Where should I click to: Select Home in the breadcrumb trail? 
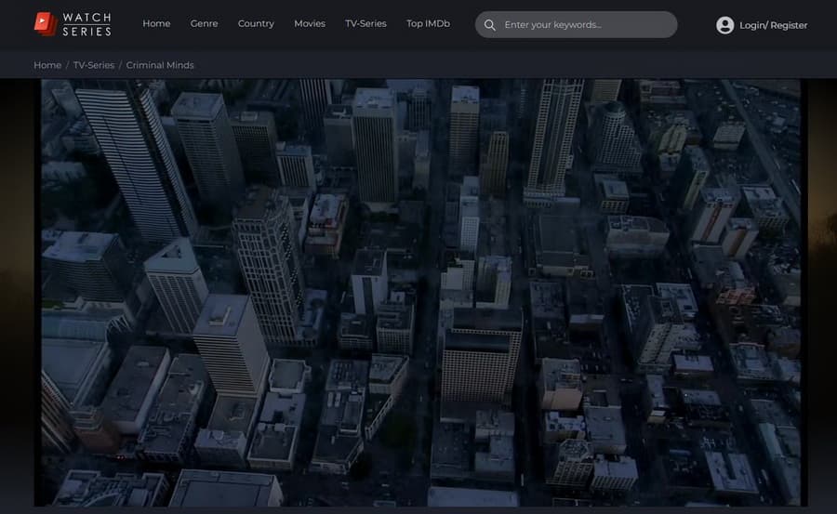[x=47, y=65]
